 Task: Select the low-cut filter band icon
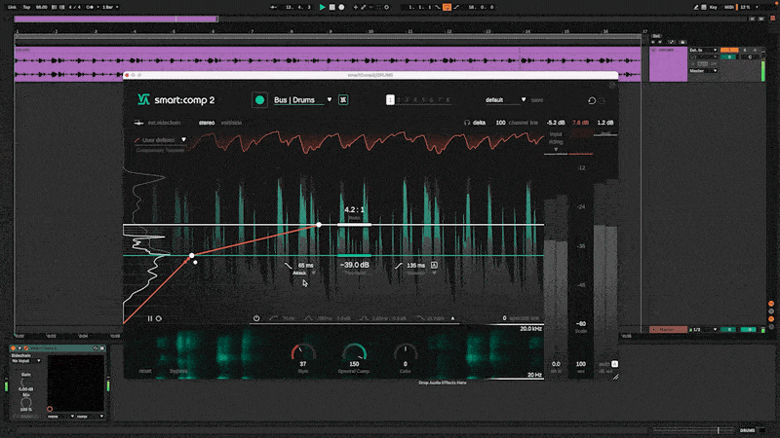(x=274, y=318)
